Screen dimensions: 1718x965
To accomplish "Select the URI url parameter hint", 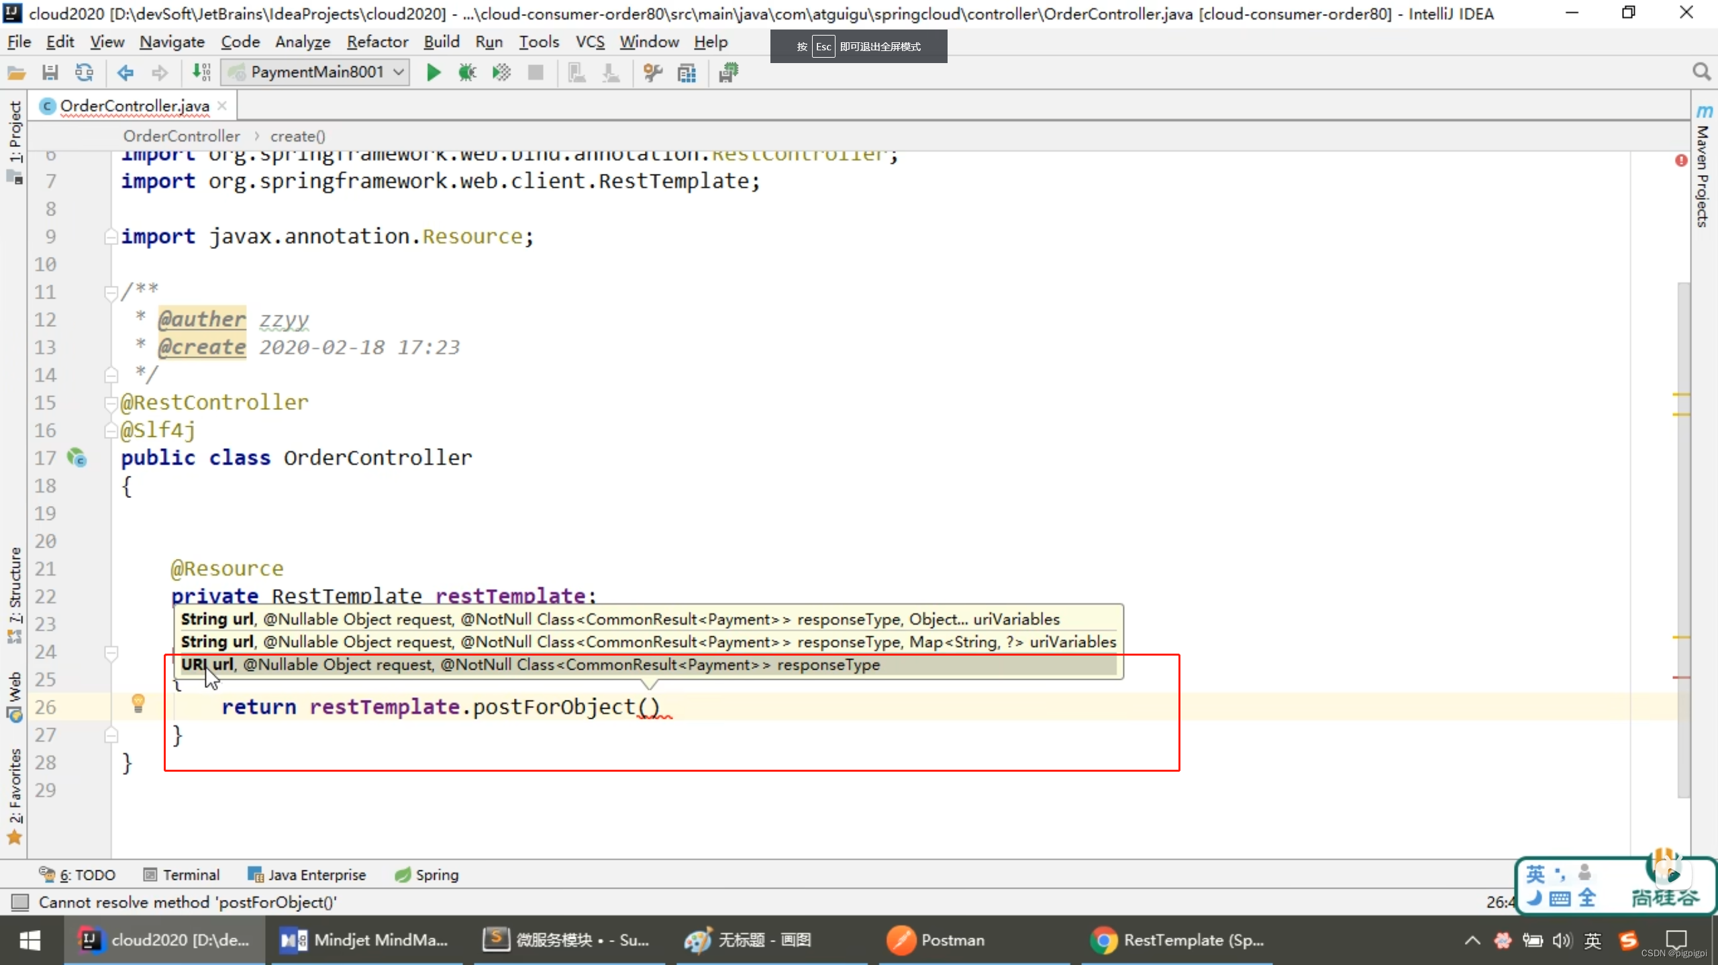I will point(648,665).
